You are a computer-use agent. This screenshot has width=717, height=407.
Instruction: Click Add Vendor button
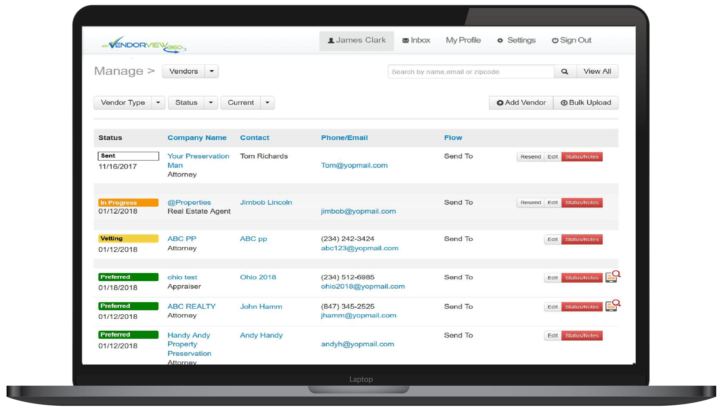click(521, 103)
